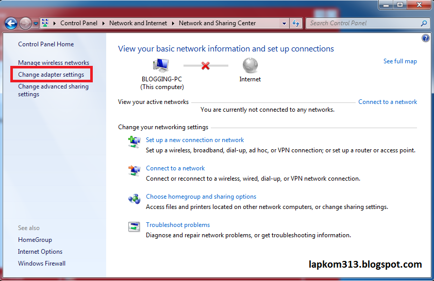This screenshot has height=281, width=434.
Task: Open Windows Firewall under See also
Action: (42, 264)
